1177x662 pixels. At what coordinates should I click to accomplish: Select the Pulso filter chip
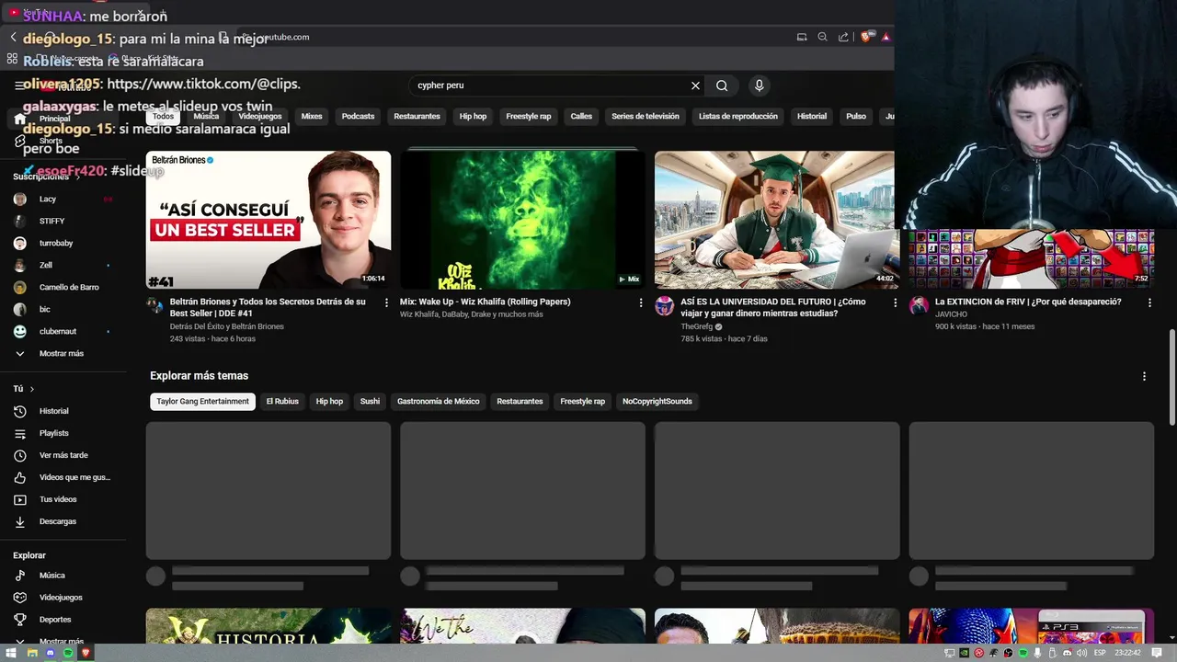pos(856,117)
